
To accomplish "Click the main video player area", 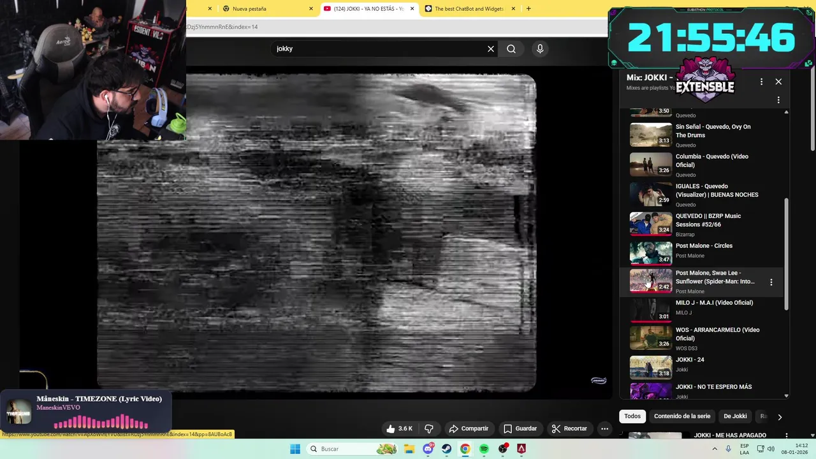I will pyautogui.click(x=317, y=233).
